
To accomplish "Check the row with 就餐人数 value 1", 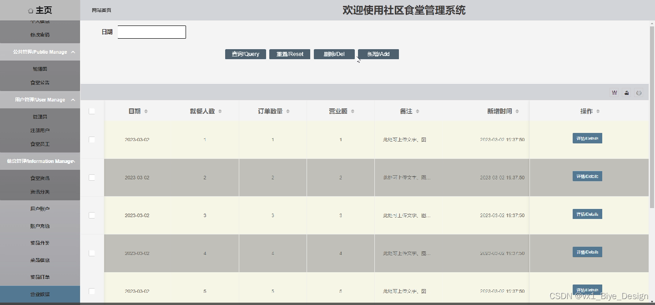I will point(92,140).
